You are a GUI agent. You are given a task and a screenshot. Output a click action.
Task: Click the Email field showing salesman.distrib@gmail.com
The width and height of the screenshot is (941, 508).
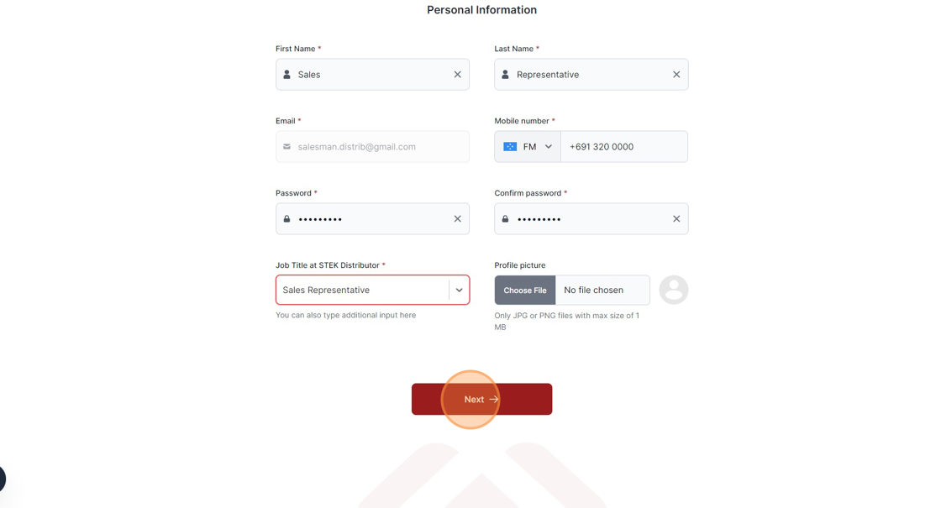click(373, 146)
